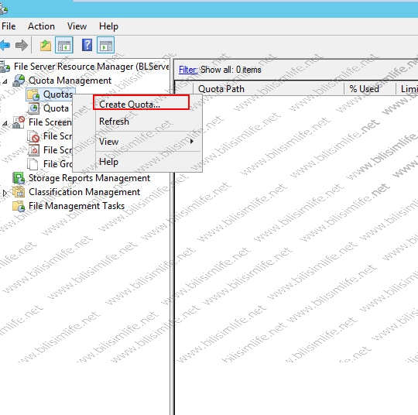Open the Help menu in menu bar
This screenshot has height=415, width=418.
108,26
